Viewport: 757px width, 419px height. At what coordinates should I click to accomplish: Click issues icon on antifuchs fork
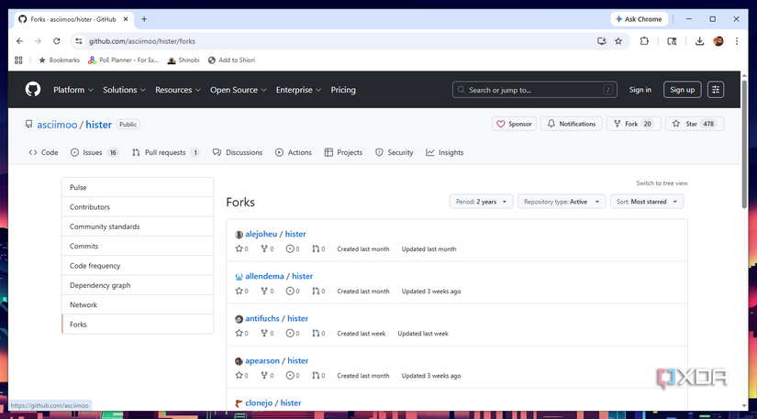[290, 333]
